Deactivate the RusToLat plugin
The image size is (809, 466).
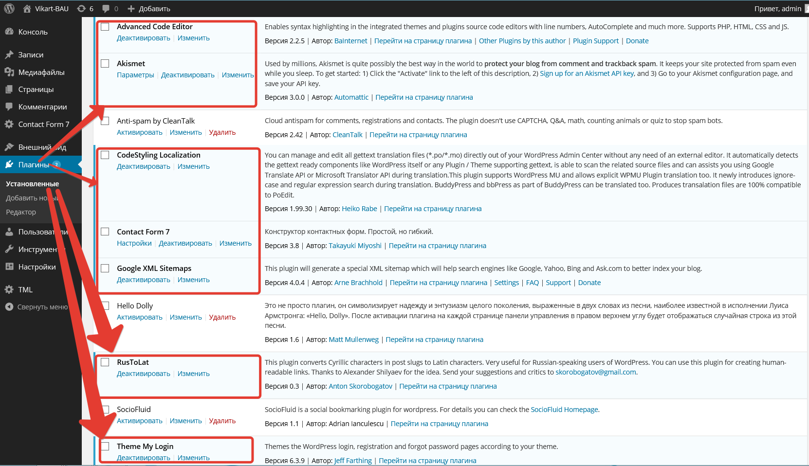[144, 374]
